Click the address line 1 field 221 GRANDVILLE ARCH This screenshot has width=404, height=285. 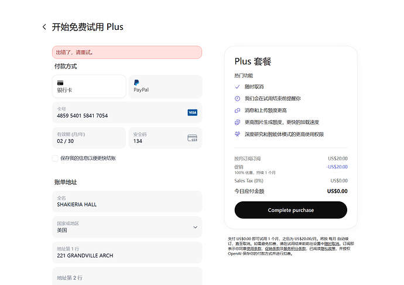pos(127,252)
